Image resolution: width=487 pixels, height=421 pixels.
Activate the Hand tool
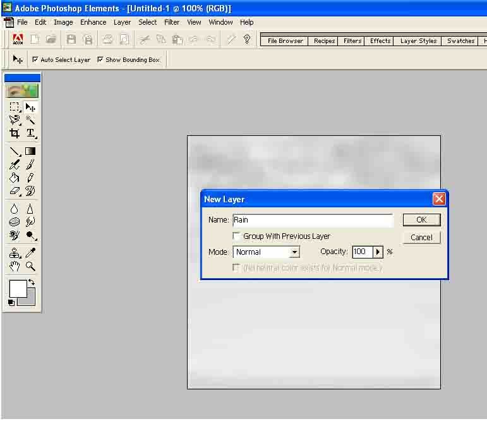15,266
